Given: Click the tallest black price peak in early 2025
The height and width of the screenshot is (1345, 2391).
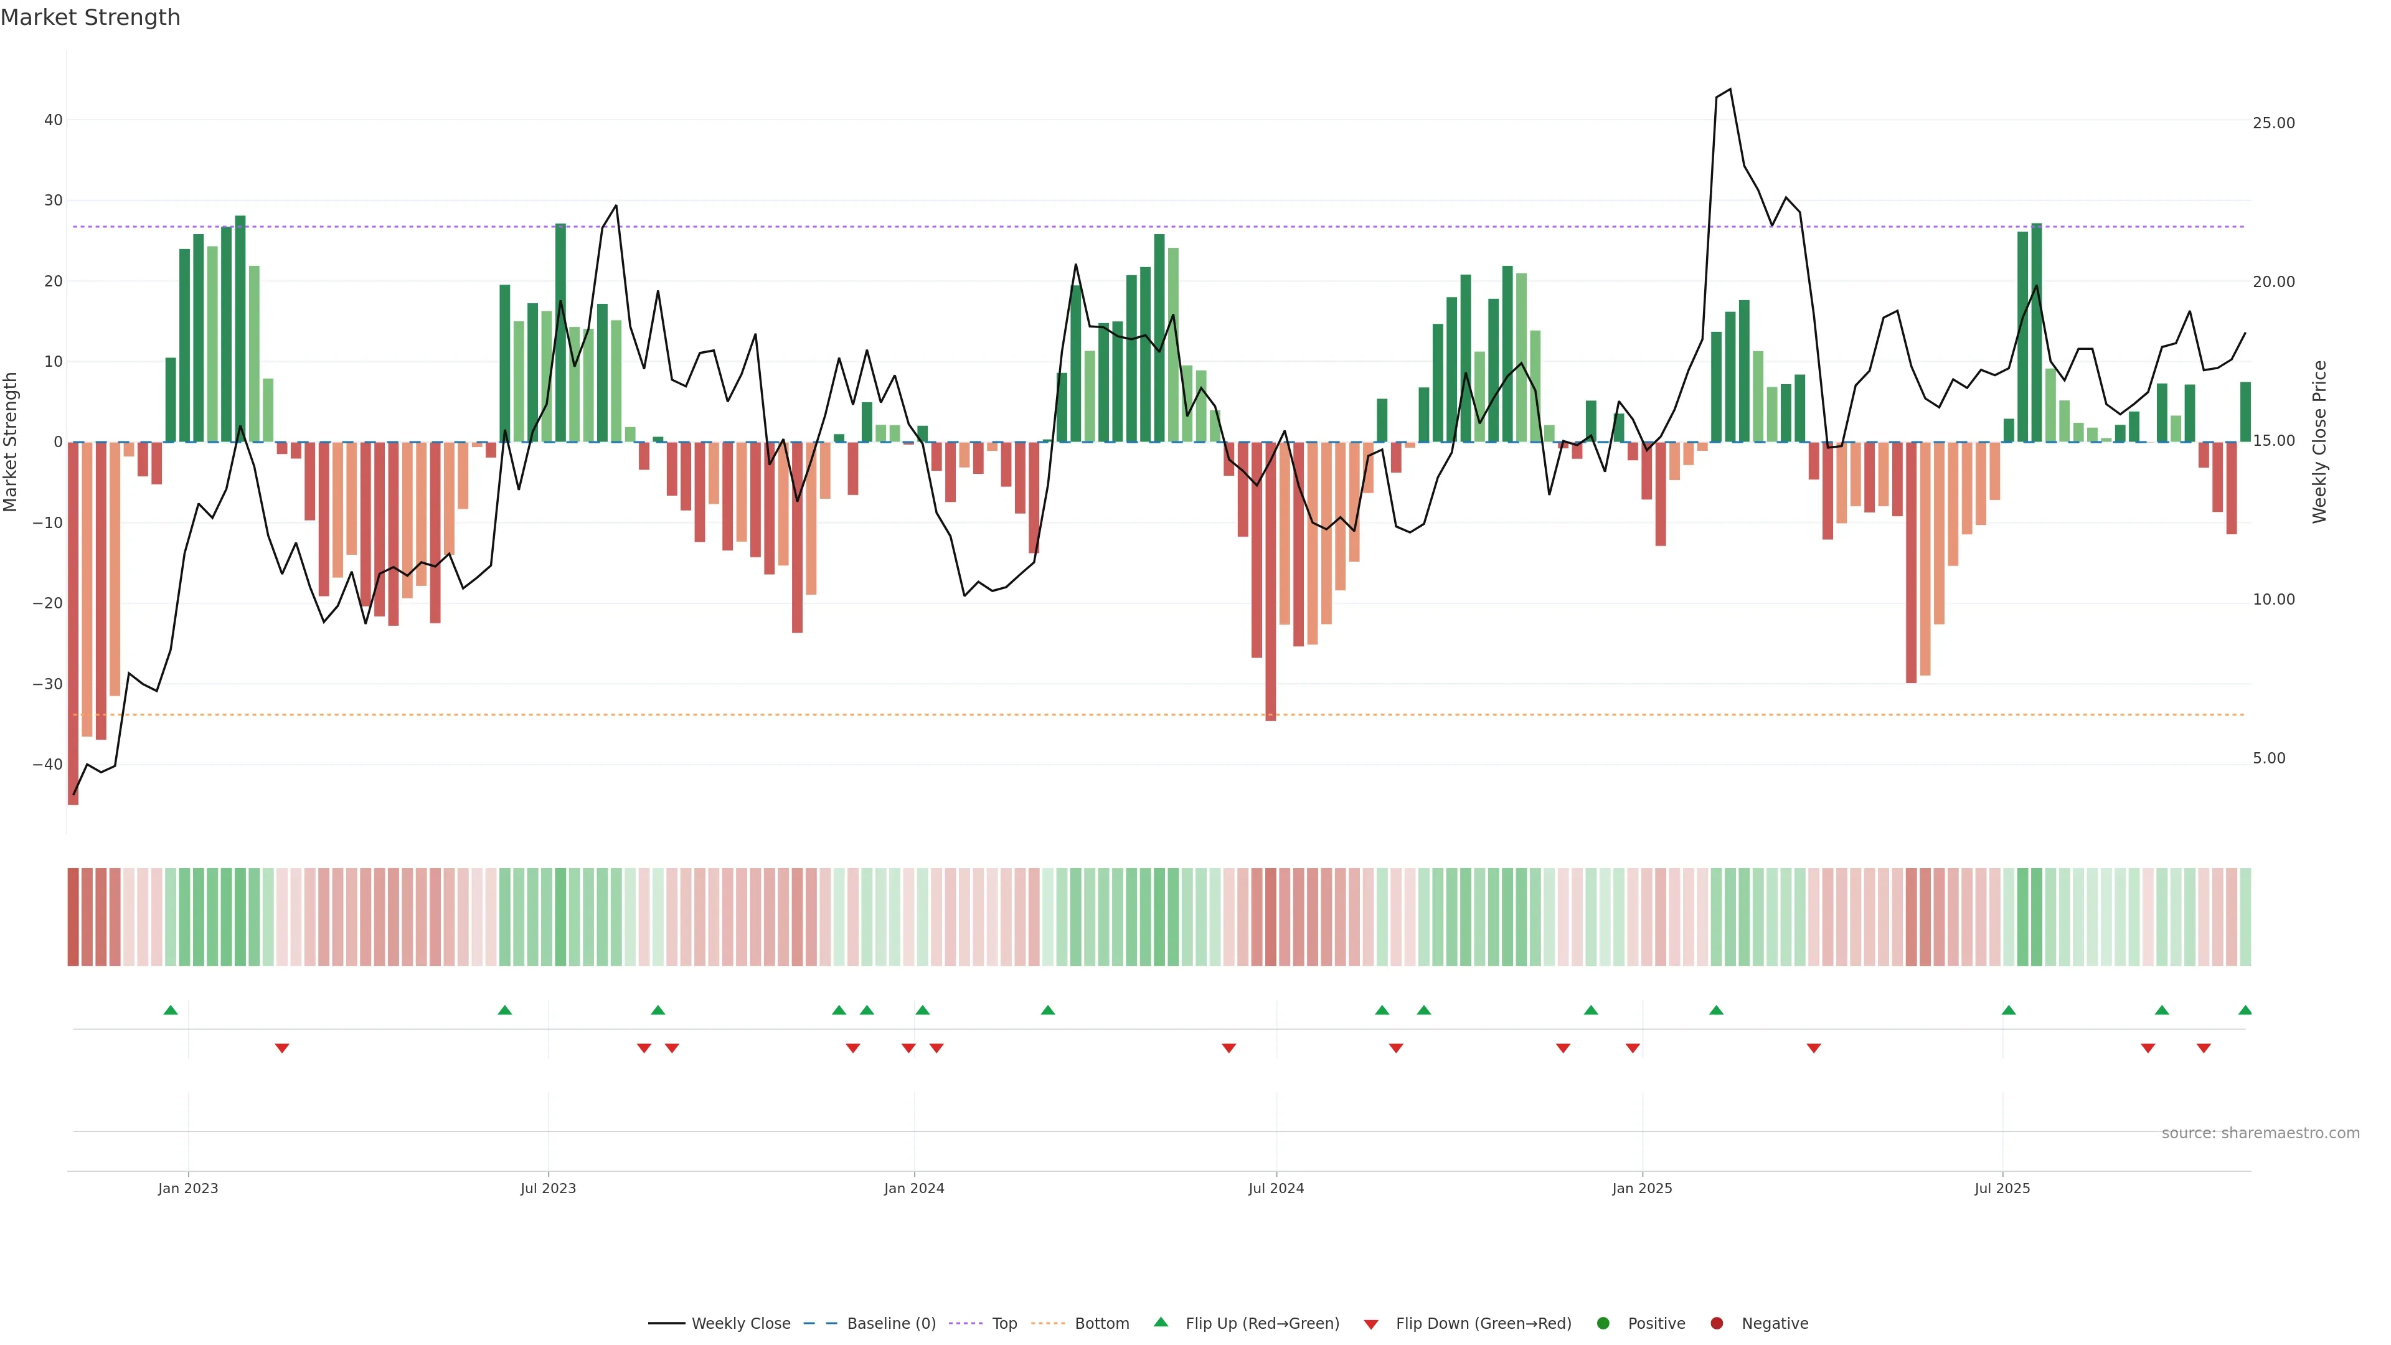Looking at the screenshot, I should [1729, 90].
